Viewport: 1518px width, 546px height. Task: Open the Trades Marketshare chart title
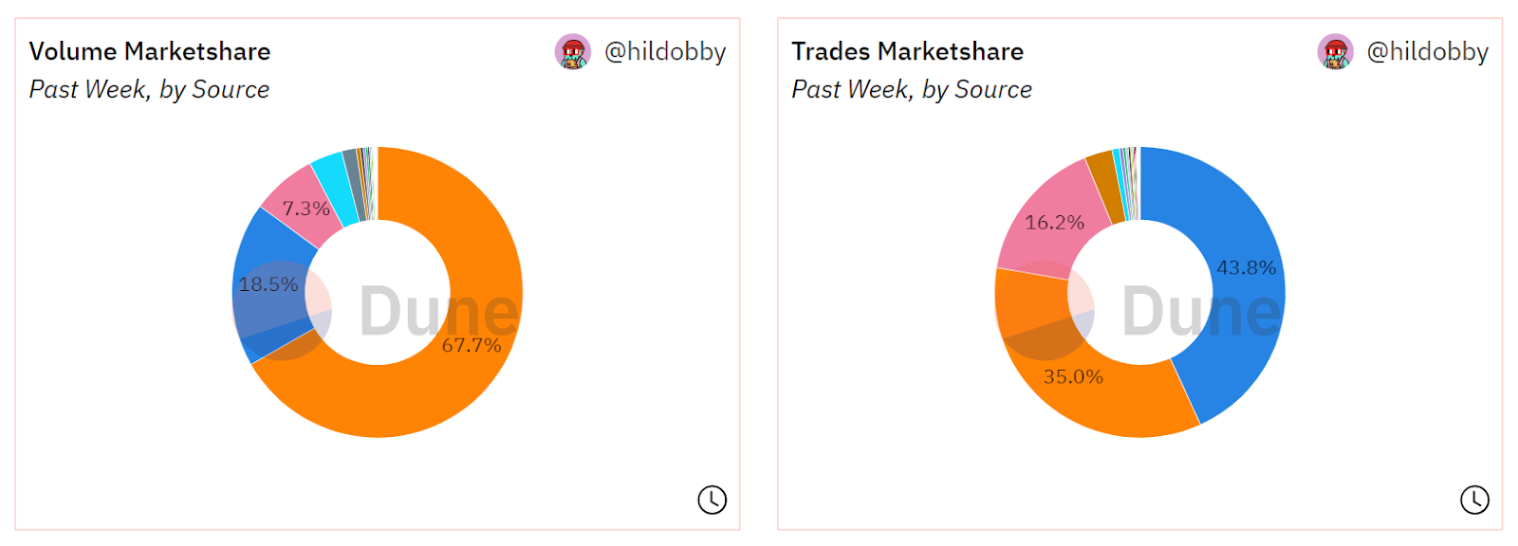point(908,51)
